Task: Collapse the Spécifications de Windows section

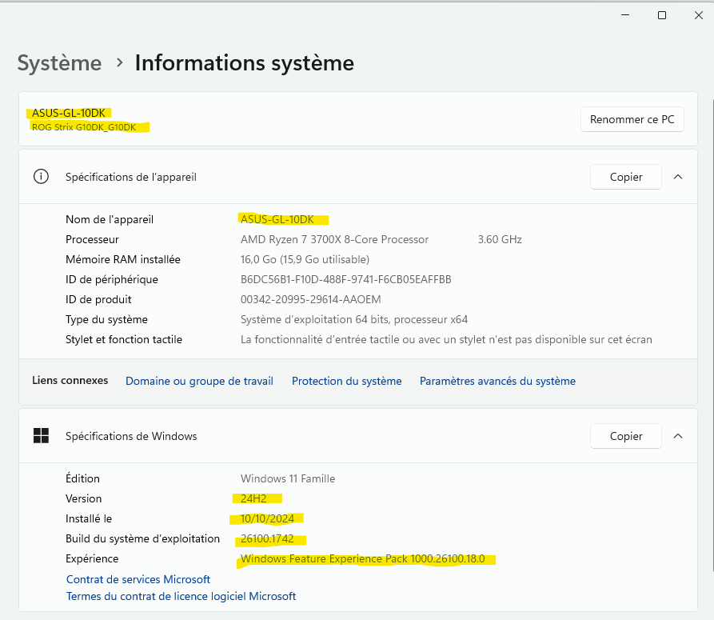Action: click(x=678, y=436)
